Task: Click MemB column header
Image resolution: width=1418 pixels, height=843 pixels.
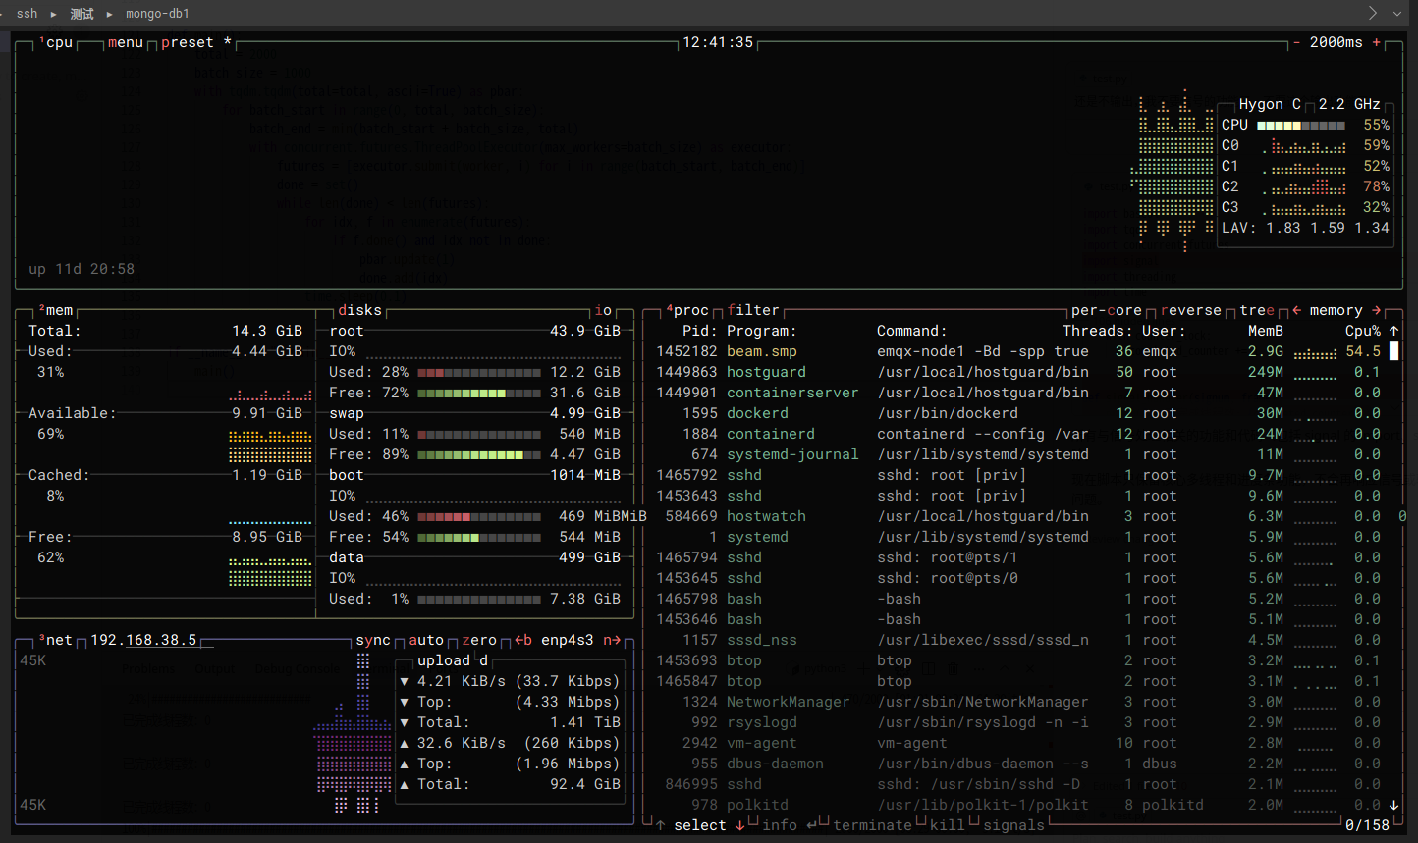Action: [x=1266, y=331]
